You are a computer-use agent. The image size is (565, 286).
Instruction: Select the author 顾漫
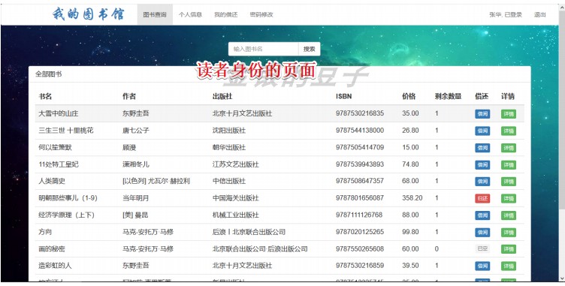[129, 147]
